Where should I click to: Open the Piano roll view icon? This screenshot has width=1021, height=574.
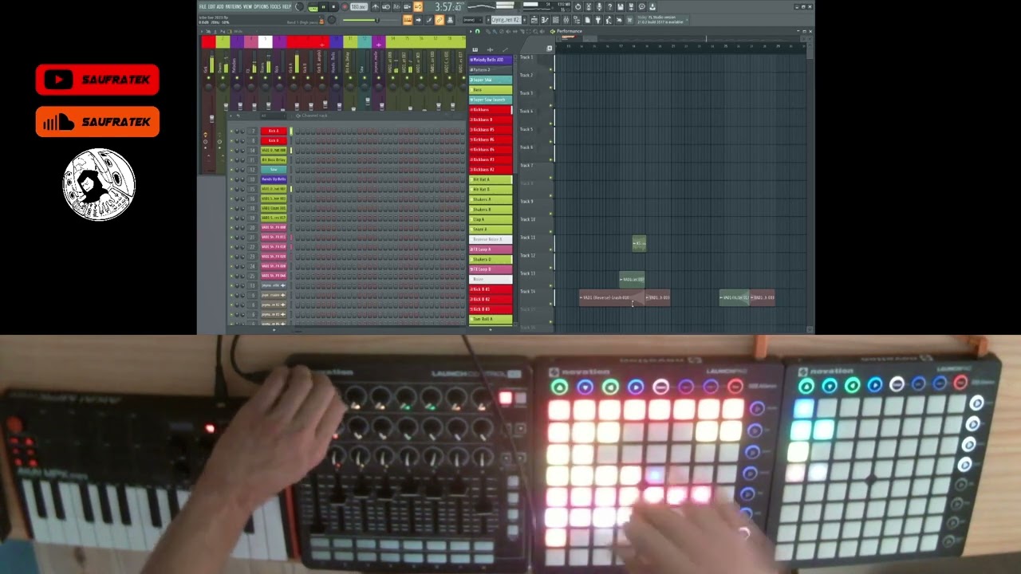click(545, 20)
